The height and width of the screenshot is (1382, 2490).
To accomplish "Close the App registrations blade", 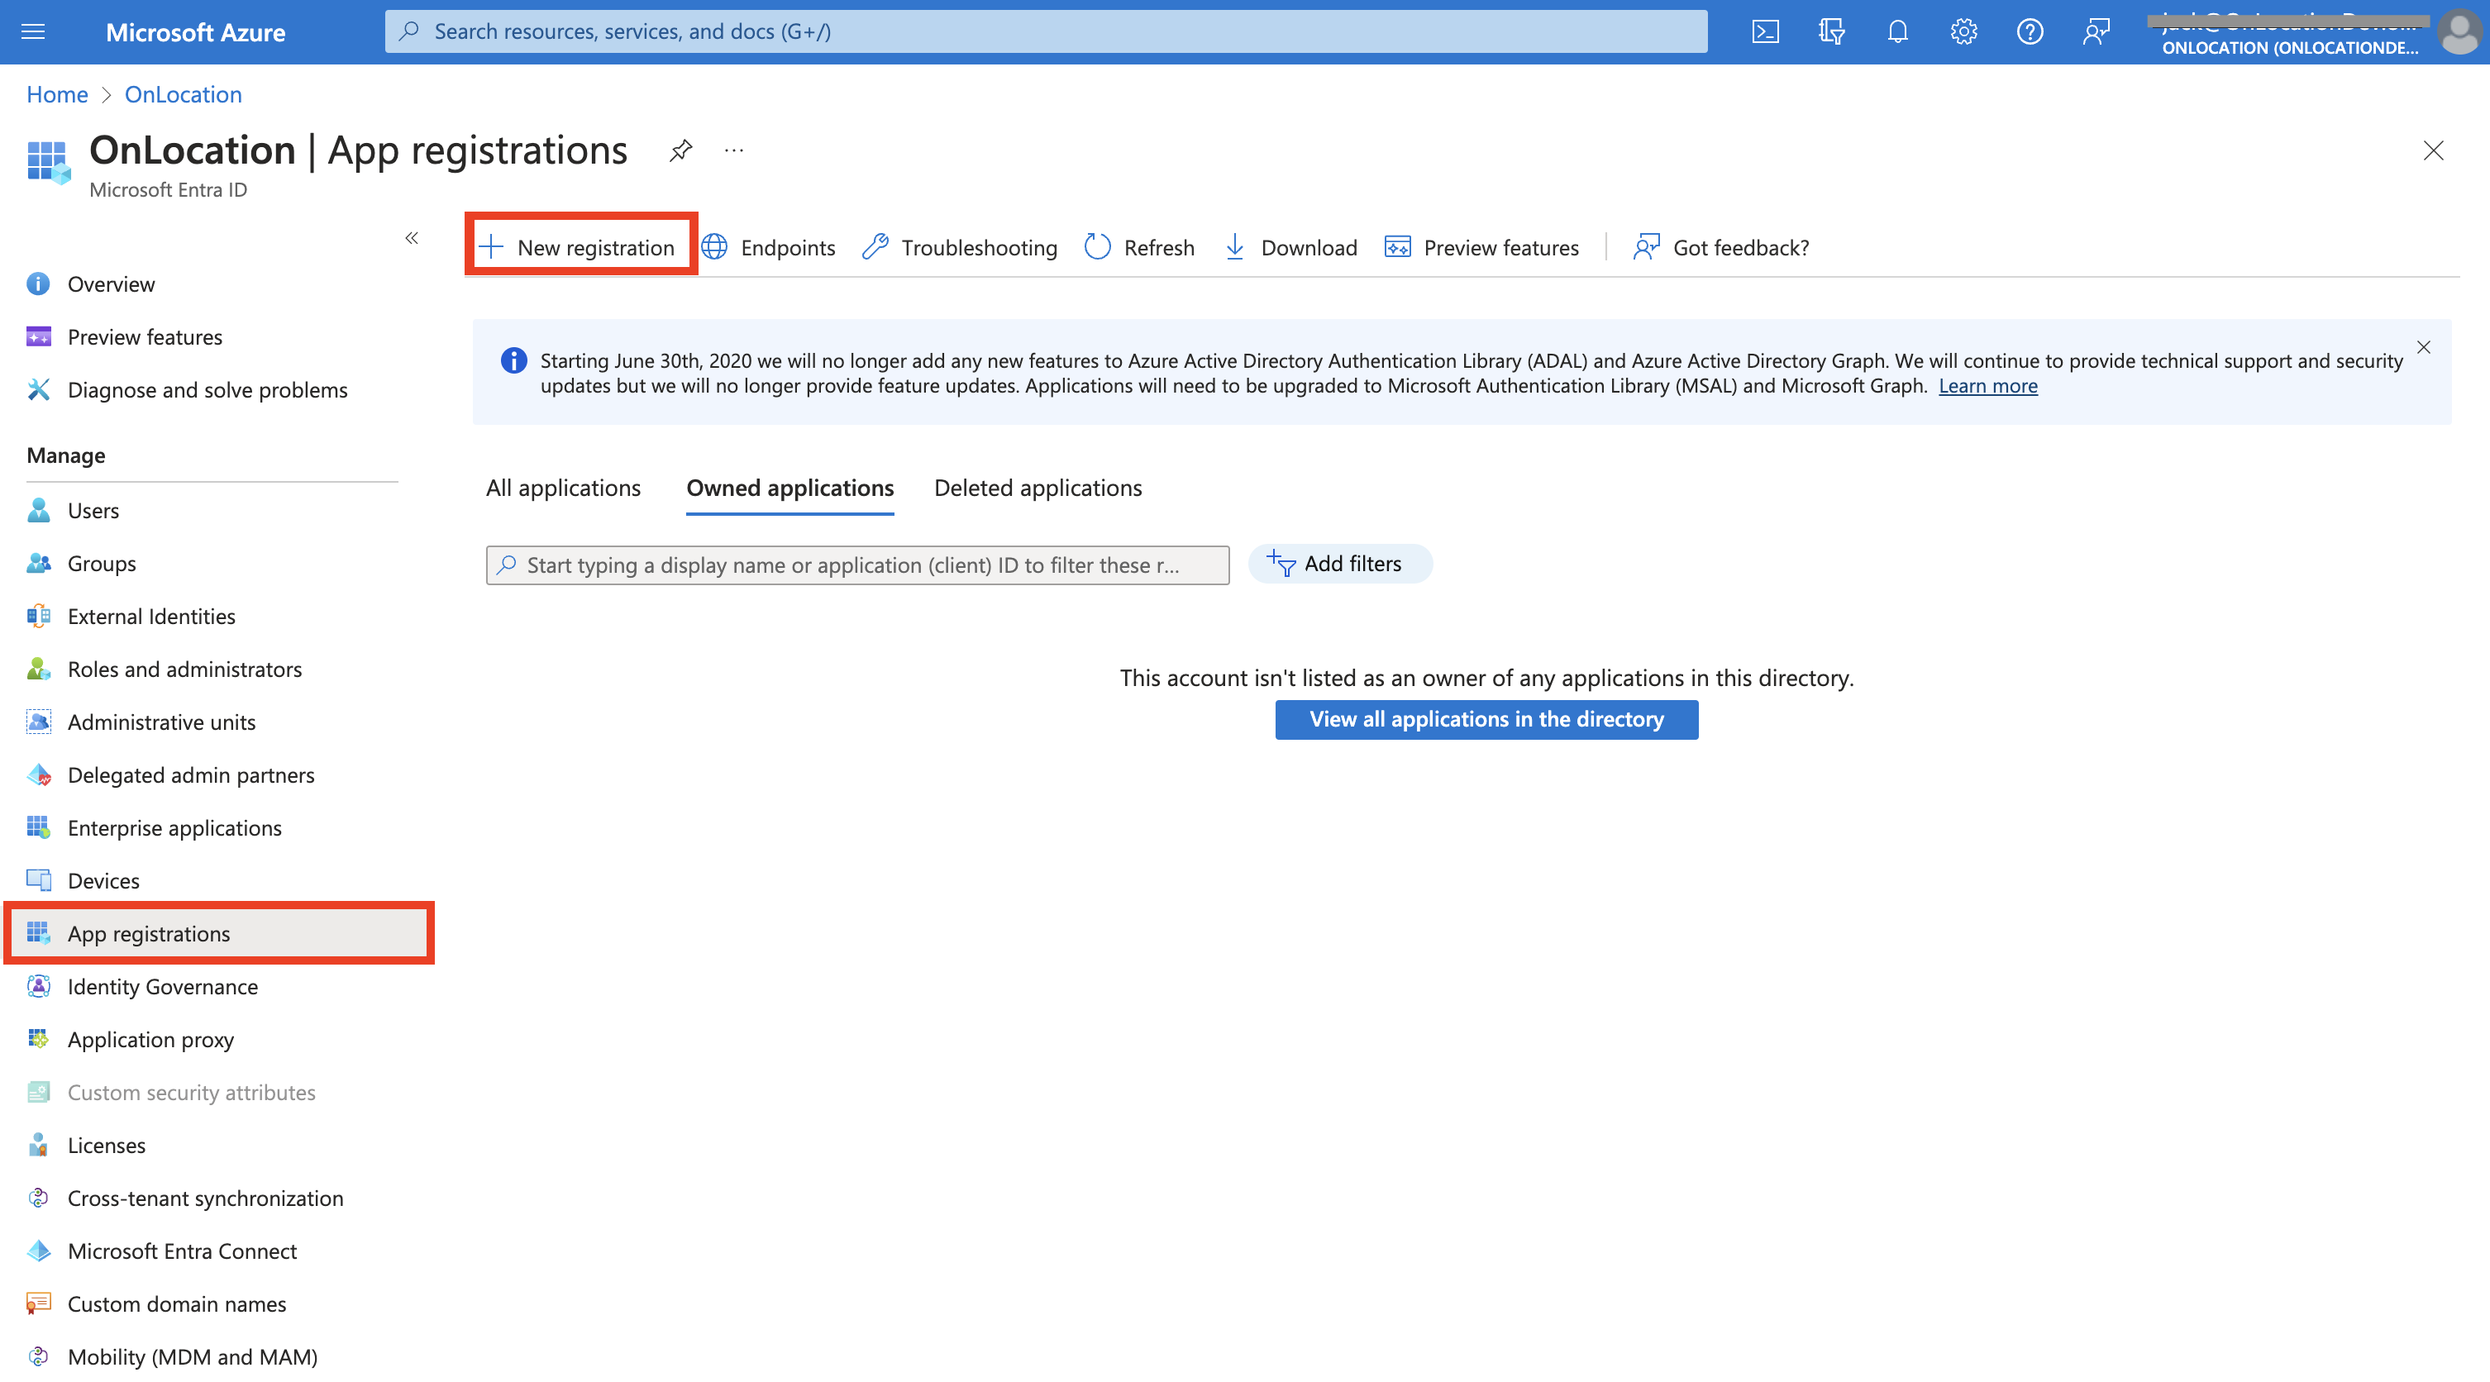I will point(2433,150).
